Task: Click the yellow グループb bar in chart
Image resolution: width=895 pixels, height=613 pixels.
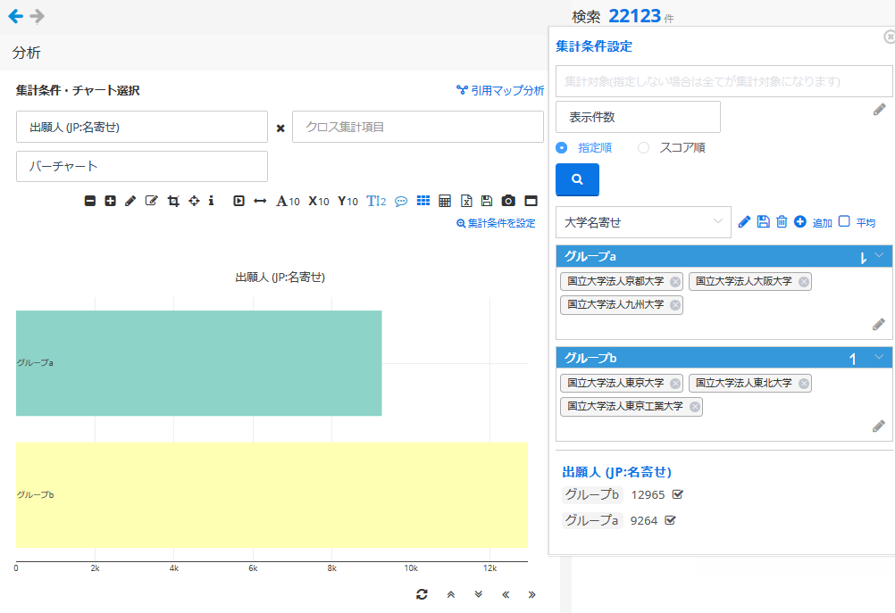Action: point(272,495)
